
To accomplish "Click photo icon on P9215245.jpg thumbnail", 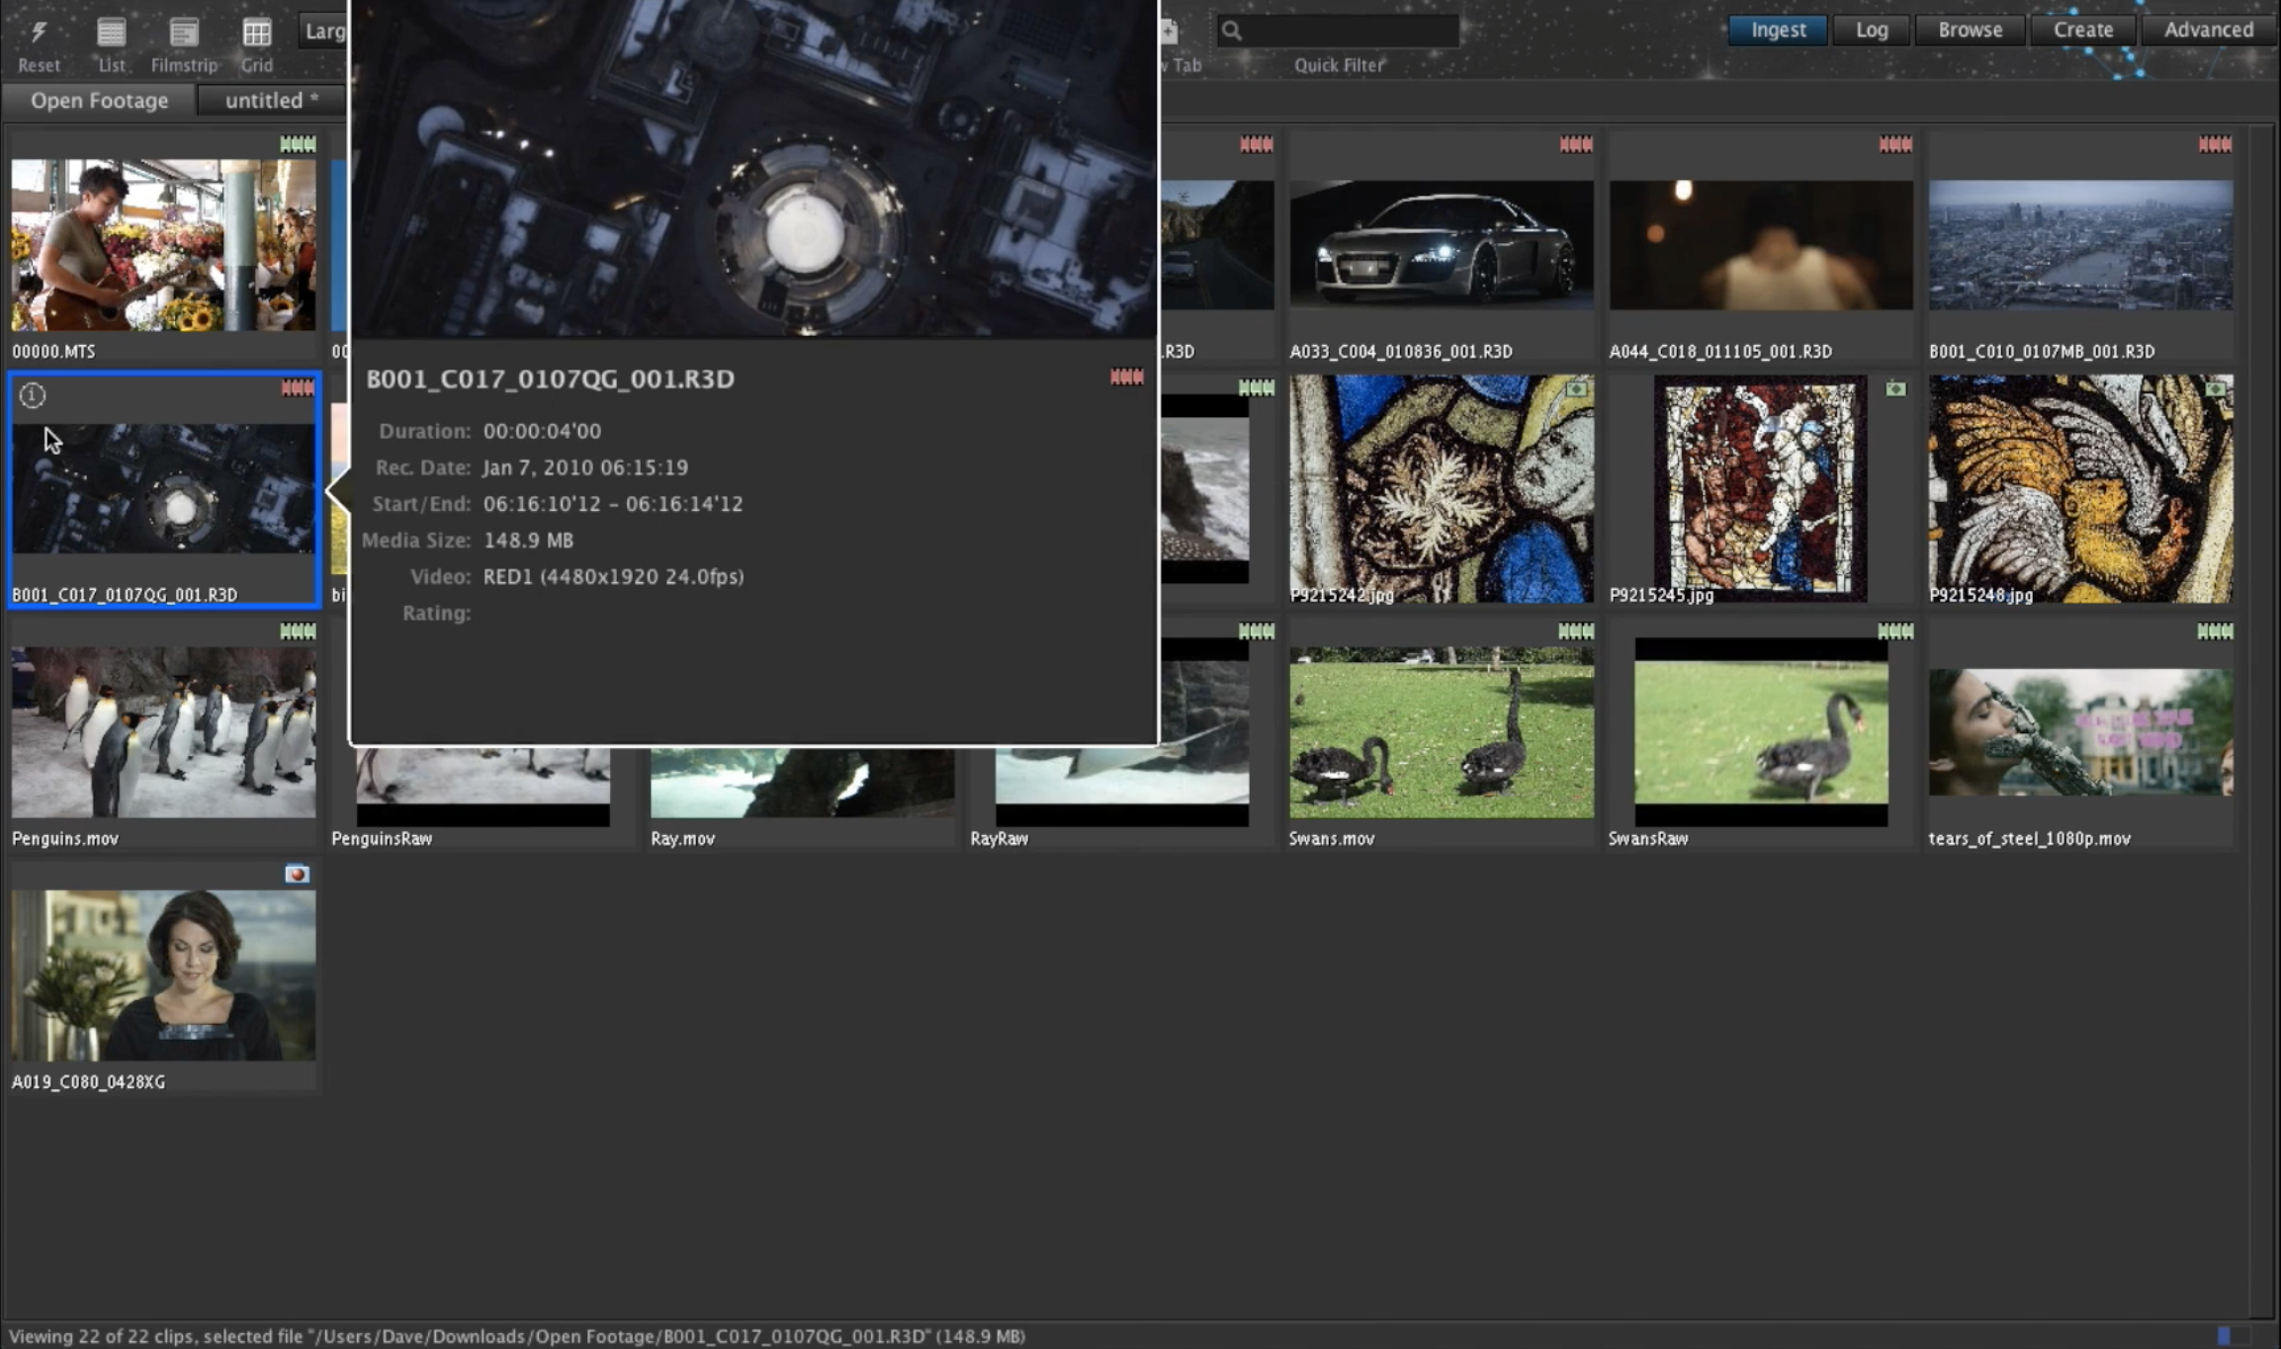I will tap(1894, 388).
